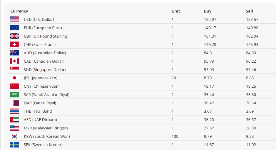276x150 pixels.
Task: Click the South Korean flag icon
Action: click(x=14, y=136)
